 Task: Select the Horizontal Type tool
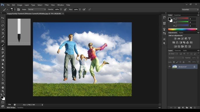[3, 76]
